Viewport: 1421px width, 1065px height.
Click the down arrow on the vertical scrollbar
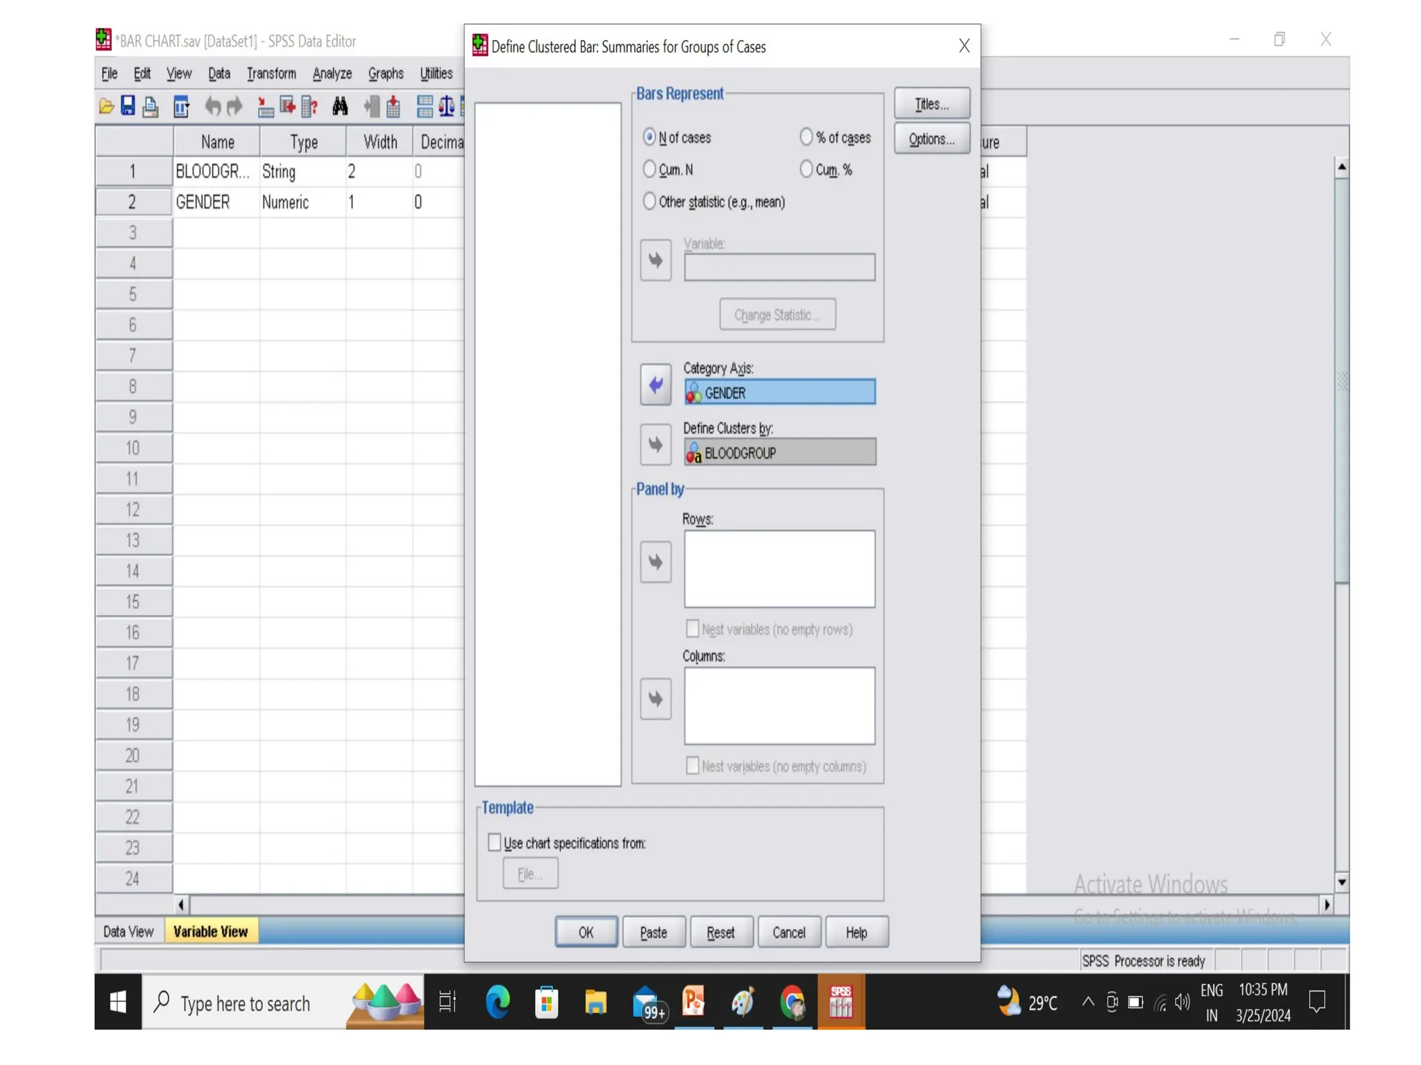pos(1341,882)
